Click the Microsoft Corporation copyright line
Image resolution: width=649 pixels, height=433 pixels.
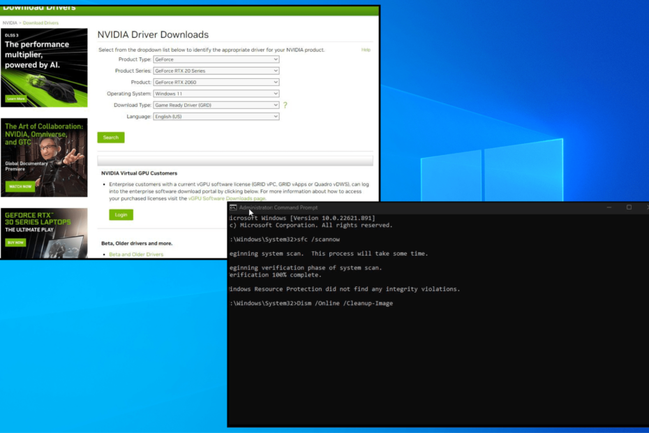311,226
